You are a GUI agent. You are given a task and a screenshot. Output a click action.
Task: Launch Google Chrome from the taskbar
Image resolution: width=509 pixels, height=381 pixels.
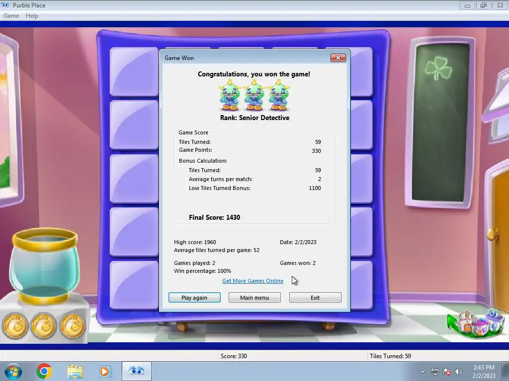point(44,371)
